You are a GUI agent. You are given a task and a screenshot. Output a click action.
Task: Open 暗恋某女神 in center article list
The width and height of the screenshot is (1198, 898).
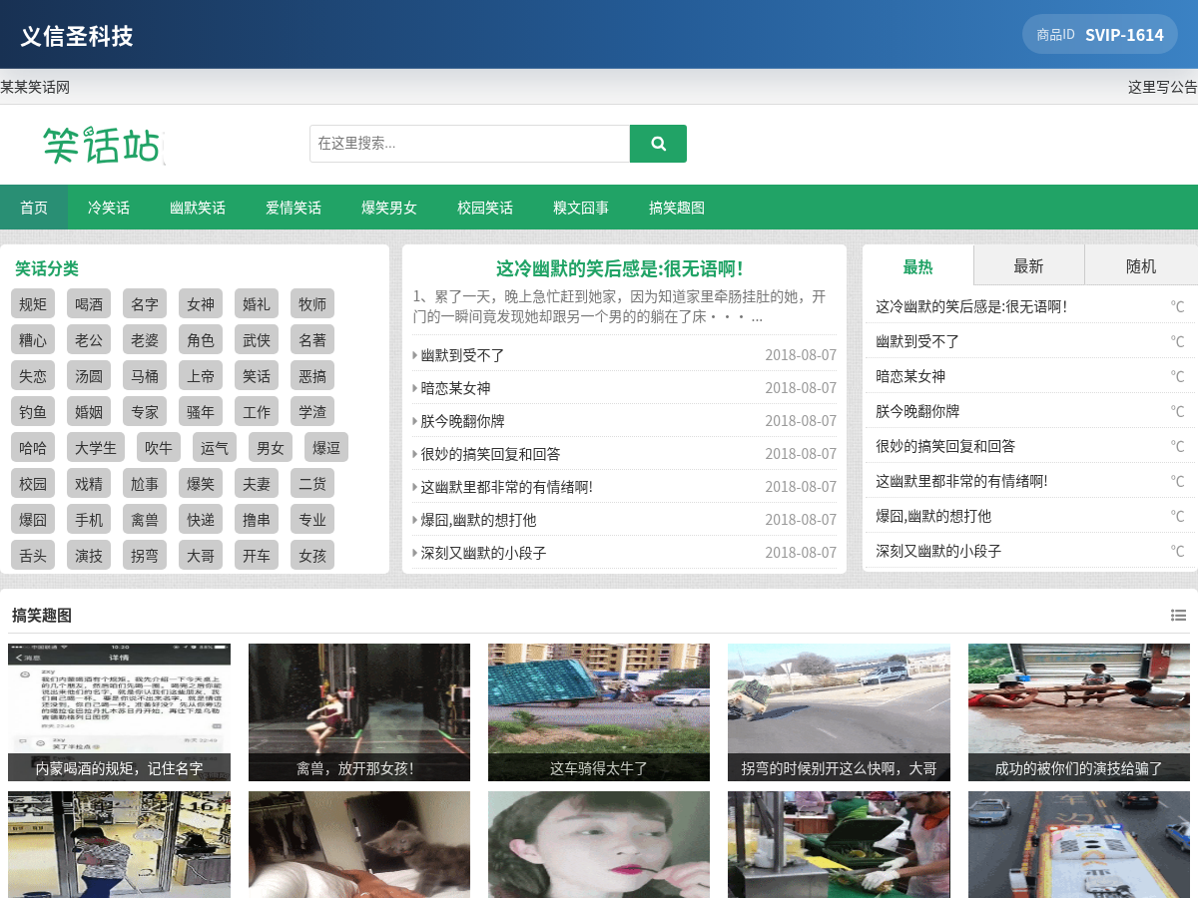click(455, 387)
